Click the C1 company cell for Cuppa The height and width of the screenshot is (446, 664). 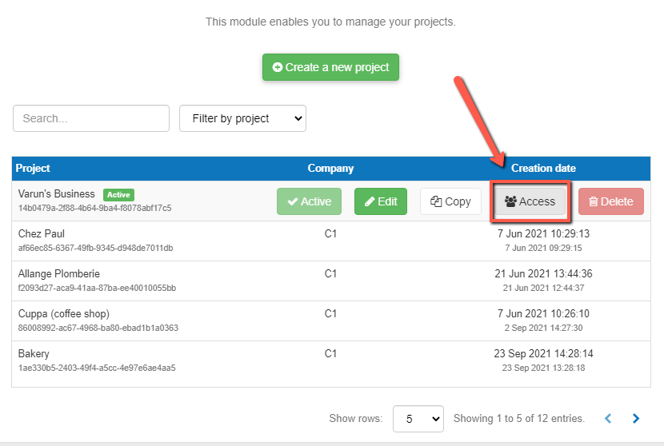[330, 313]
